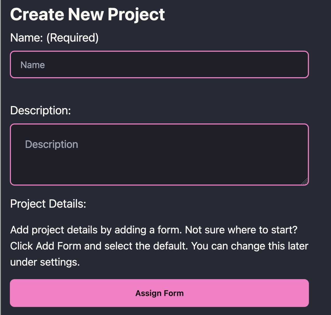The height and width of the screenshot is (315, 331).
Task: Click the "Description:" field label
Action: [x=41, y=110]
